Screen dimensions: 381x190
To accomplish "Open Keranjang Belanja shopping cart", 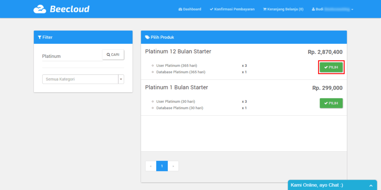I will click(283, 9).
